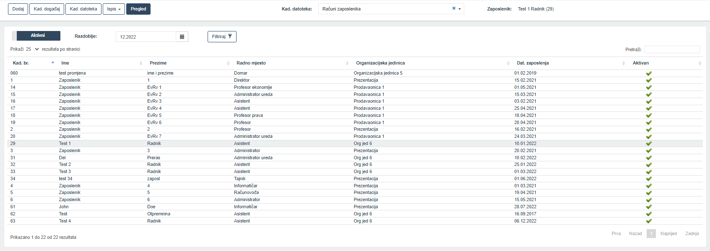
Task: Go to the Naprijed page link
Action: 668,233
